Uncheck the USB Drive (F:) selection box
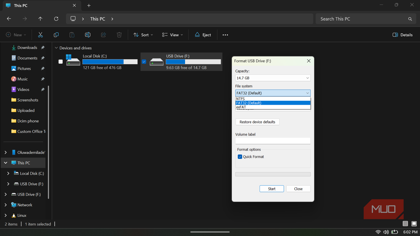Image resolution: width=420 pixels, height=236 pixels. pyautogui.click(x=144, y=62)
